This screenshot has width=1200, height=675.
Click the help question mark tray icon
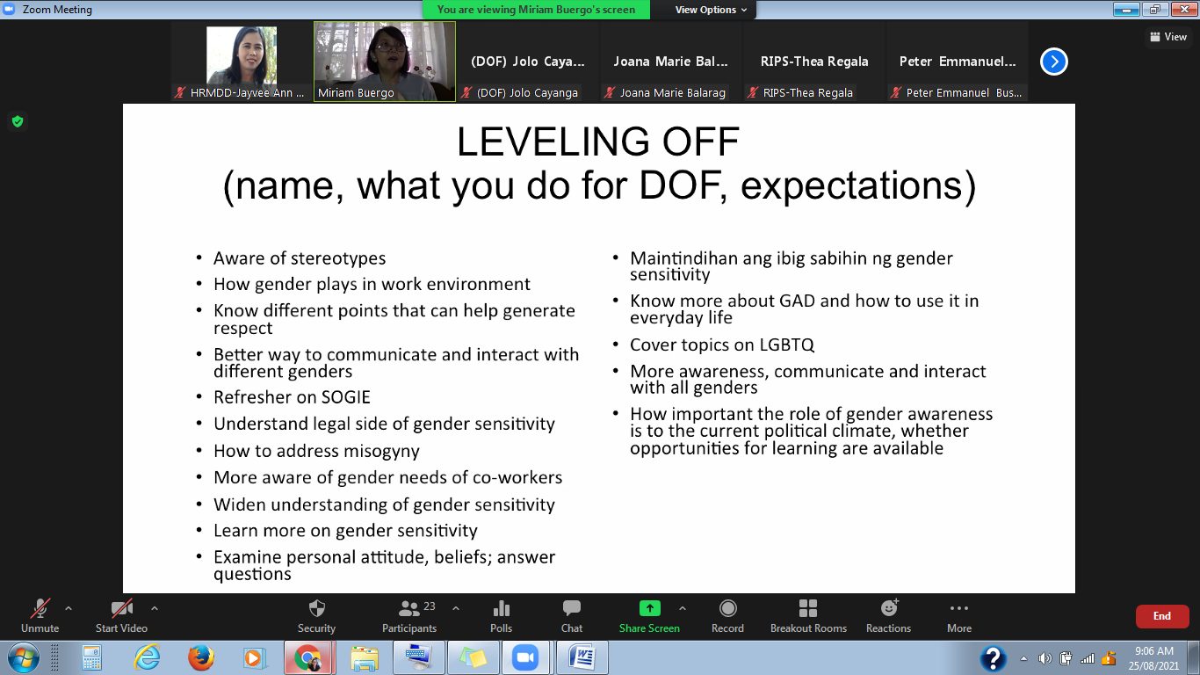tap(994, 657)
